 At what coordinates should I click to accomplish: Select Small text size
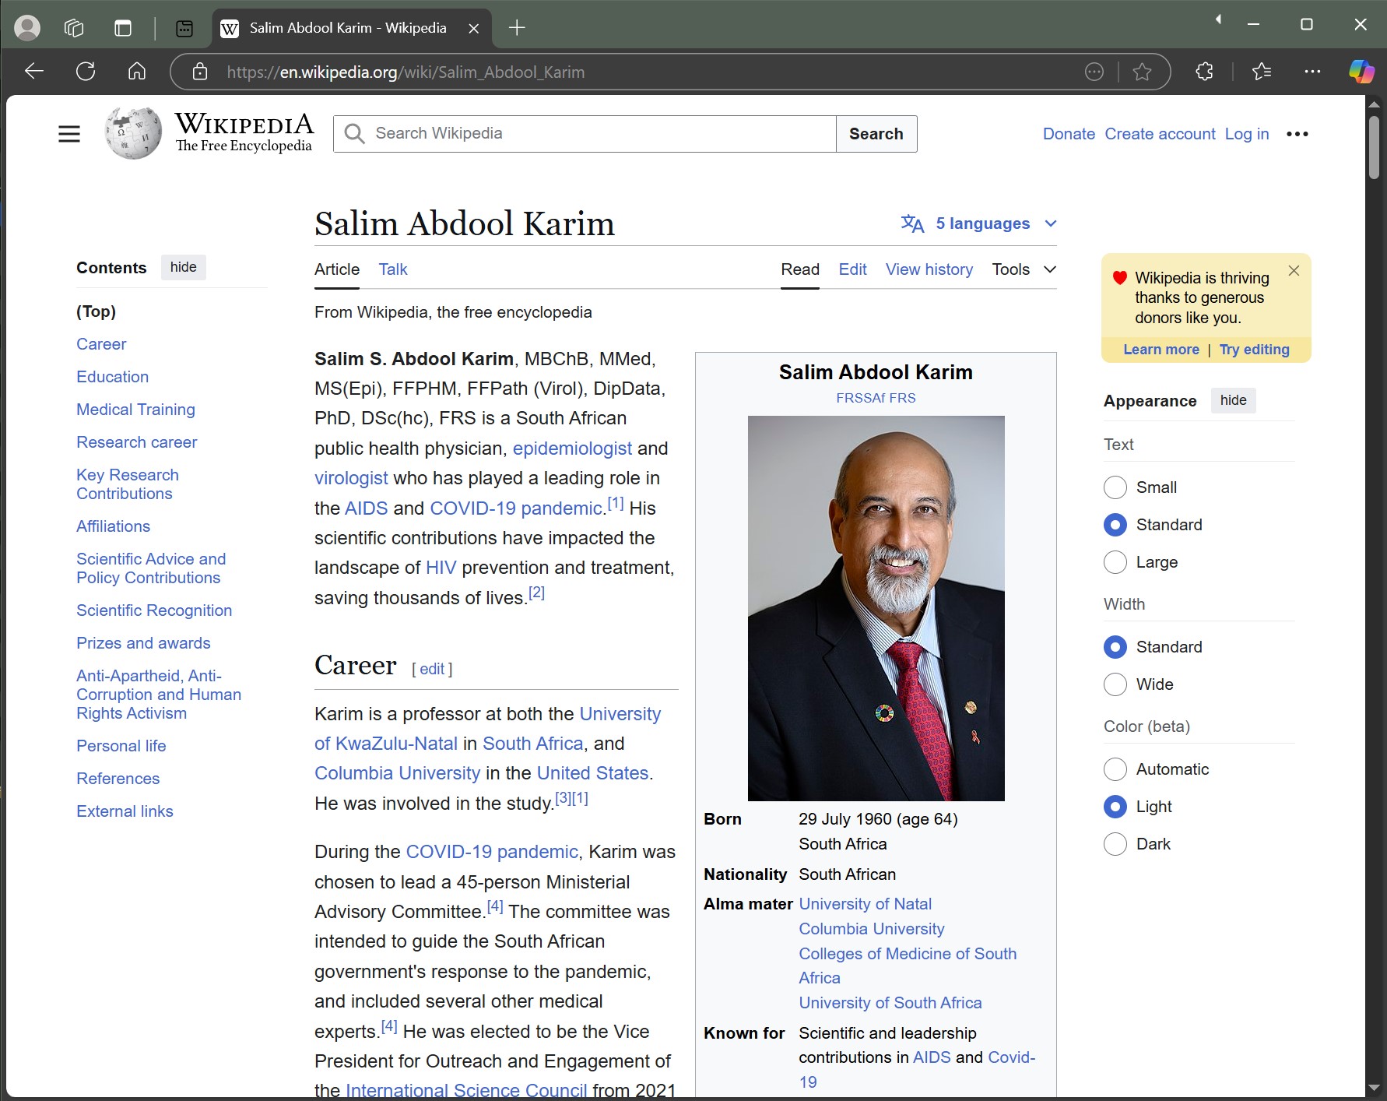point(1115,487)
